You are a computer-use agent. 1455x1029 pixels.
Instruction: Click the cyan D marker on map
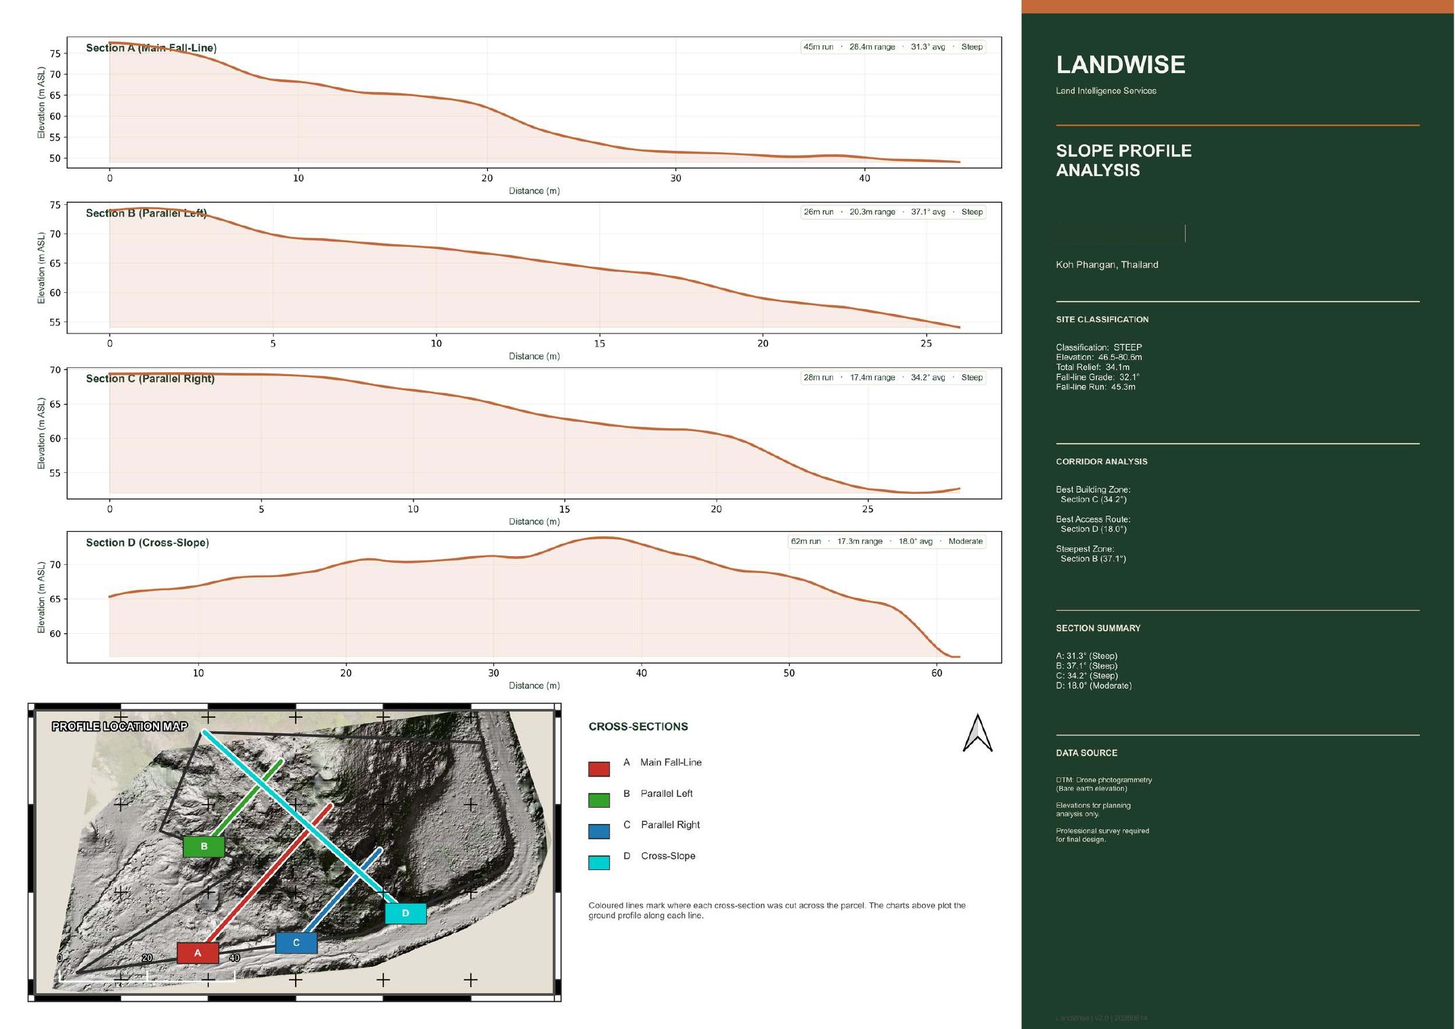pos(405,913)
